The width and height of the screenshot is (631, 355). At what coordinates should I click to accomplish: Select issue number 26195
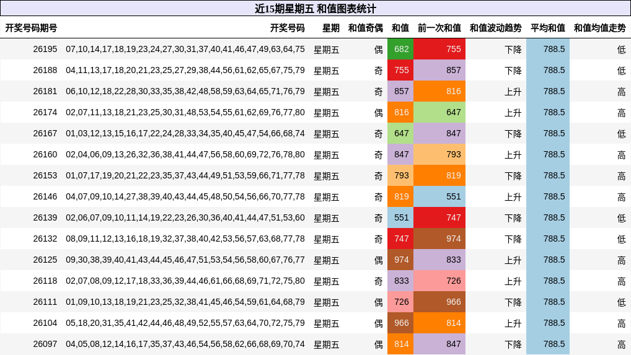point(45,49)
